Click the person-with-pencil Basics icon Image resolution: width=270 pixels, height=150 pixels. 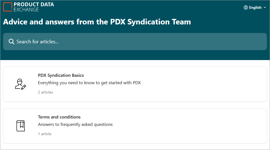[20, 84]
